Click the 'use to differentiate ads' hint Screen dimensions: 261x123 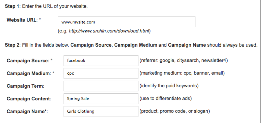click(165, 99)
